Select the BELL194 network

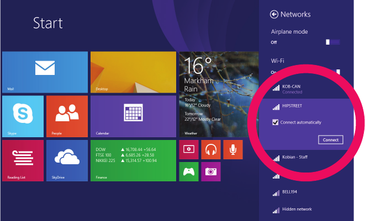click(306, 192)
